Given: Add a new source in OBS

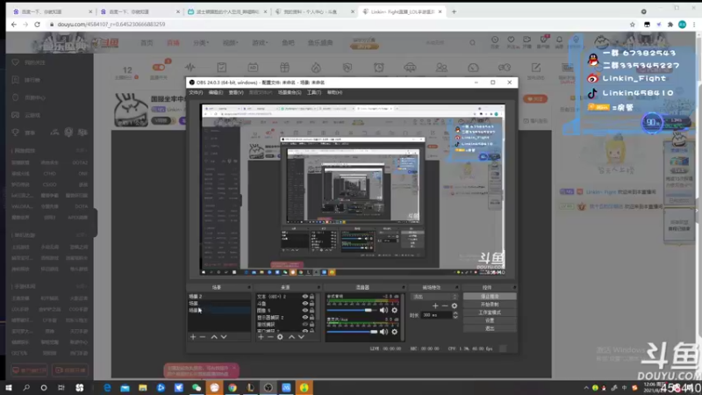Looking at the screenshot, I should pyautogui.click(x=261, y=337).
